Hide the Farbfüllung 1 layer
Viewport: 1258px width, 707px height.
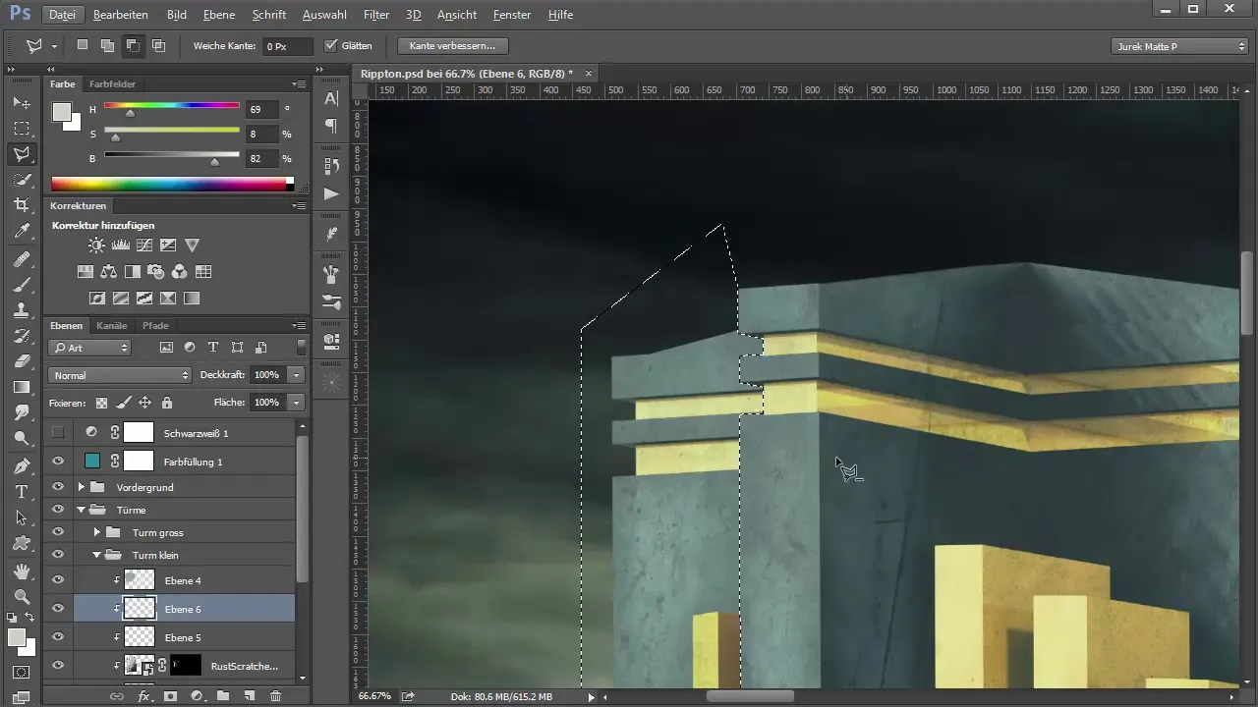(58, 462)
